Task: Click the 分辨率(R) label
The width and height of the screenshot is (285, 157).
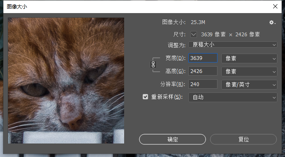Action: pyautogui.click(x=173, y=84)
